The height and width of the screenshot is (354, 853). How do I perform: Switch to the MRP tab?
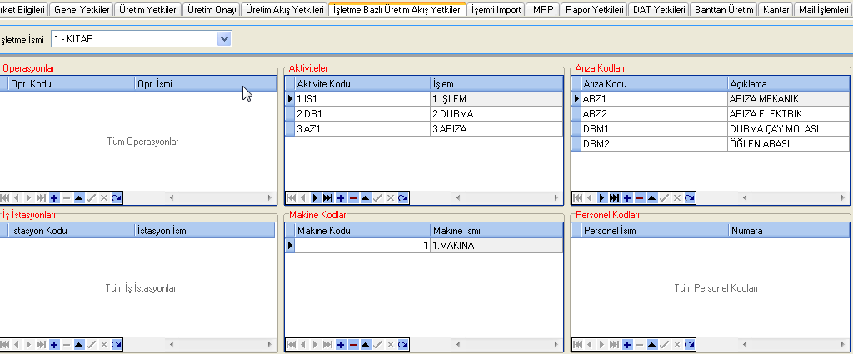(542, 10)
